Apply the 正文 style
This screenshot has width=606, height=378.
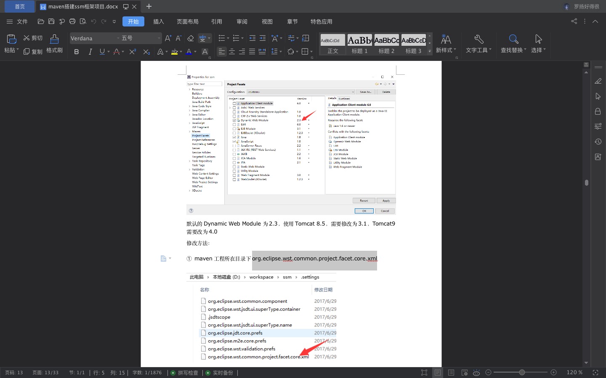click(x=333, y=44)
